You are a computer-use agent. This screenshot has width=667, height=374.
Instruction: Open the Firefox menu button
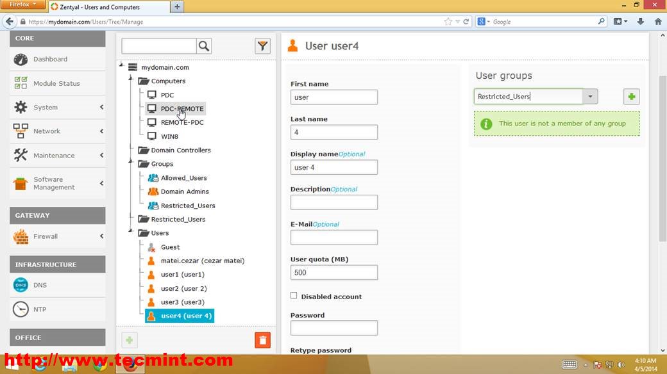[x=23, y=4]
